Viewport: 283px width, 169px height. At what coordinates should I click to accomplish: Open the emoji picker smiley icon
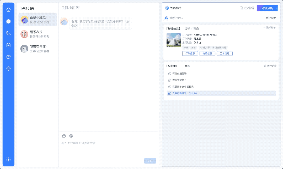click(71, 136)
